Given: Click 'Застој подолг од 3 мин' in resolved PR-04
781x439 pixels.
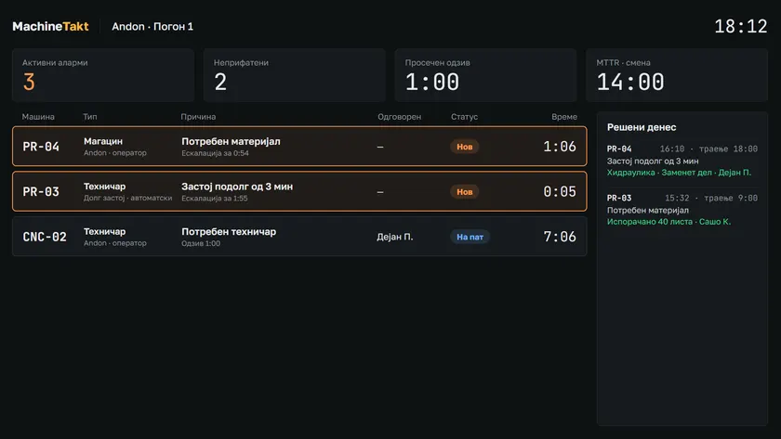Looking at the screenshot, I should [653, 161].
